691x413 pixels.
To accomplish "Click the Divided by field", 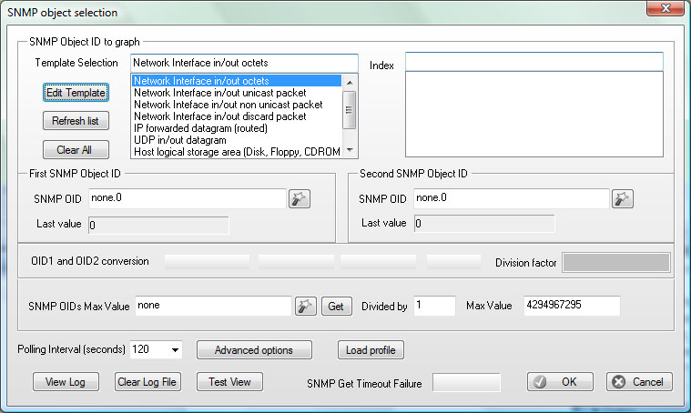I will tap(434, 306).
